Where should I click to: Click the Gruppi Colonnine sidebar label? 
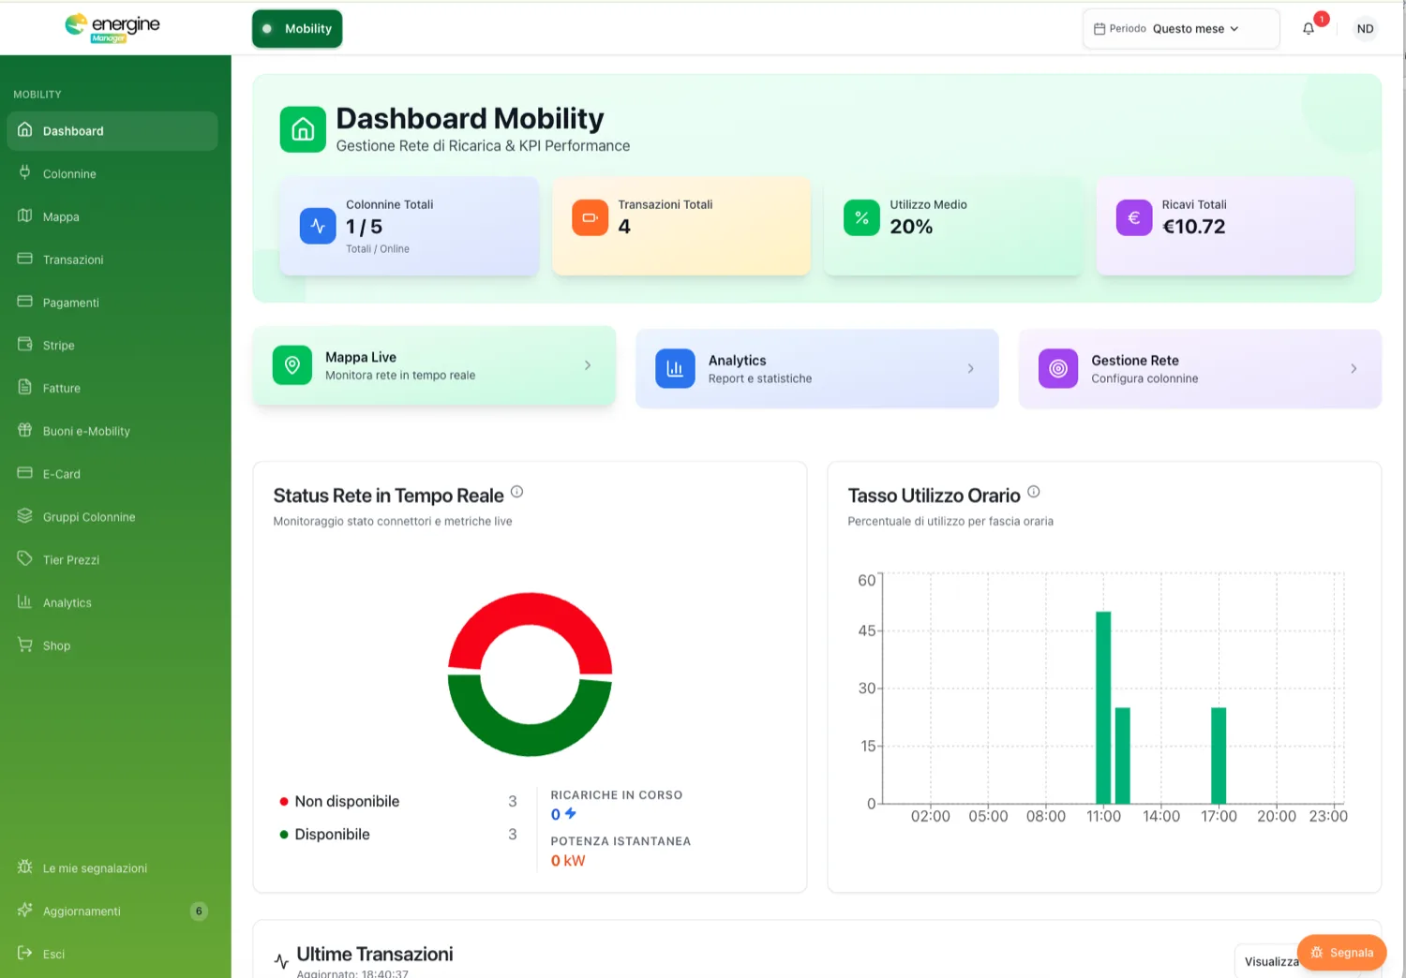(89, 517)
